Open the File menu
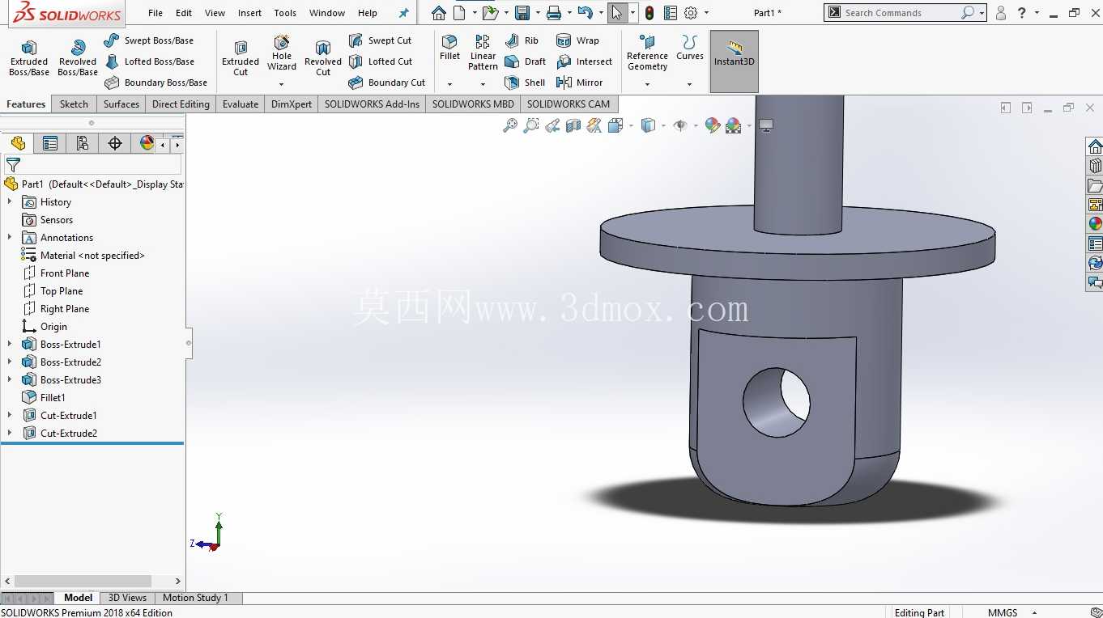The height and width of the screenshot is (618, 1103). (155, 13)
